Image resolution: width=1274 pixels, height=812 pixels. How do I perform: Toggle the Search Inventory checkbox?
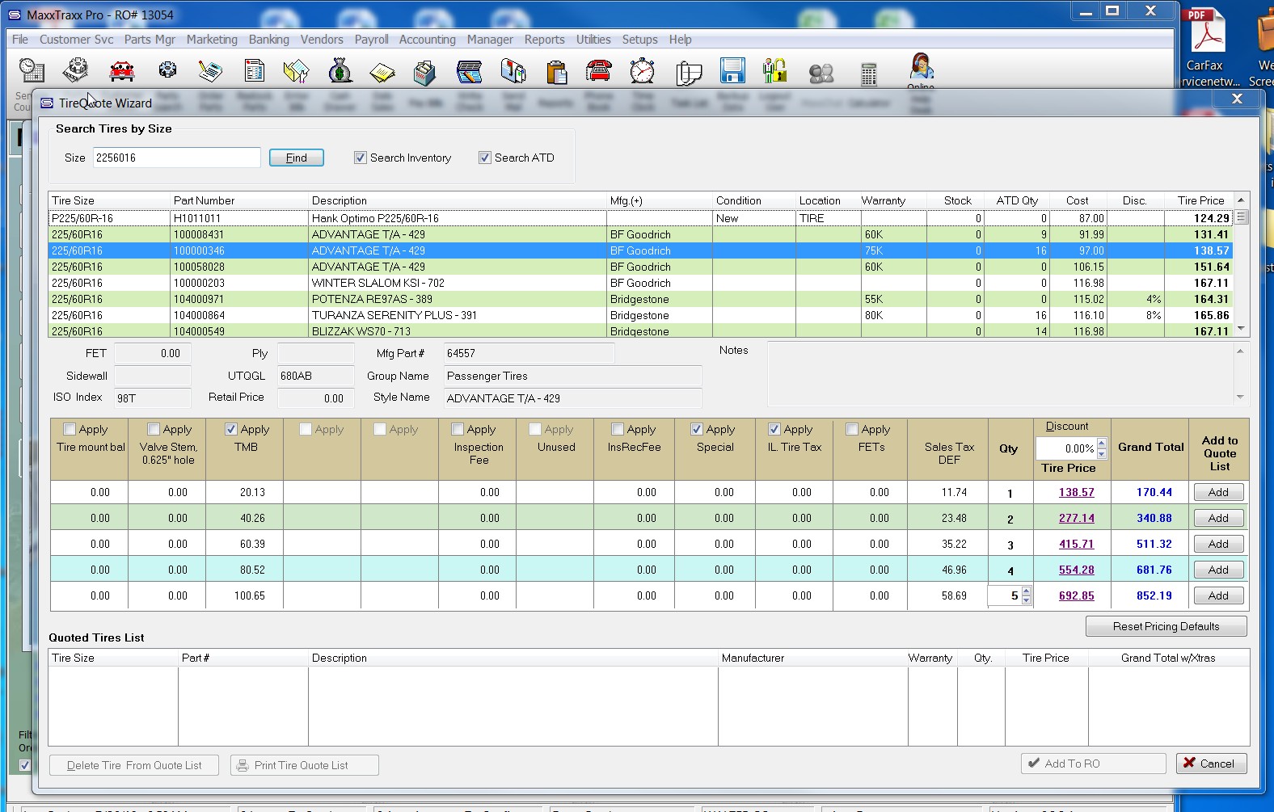point(361,158)
